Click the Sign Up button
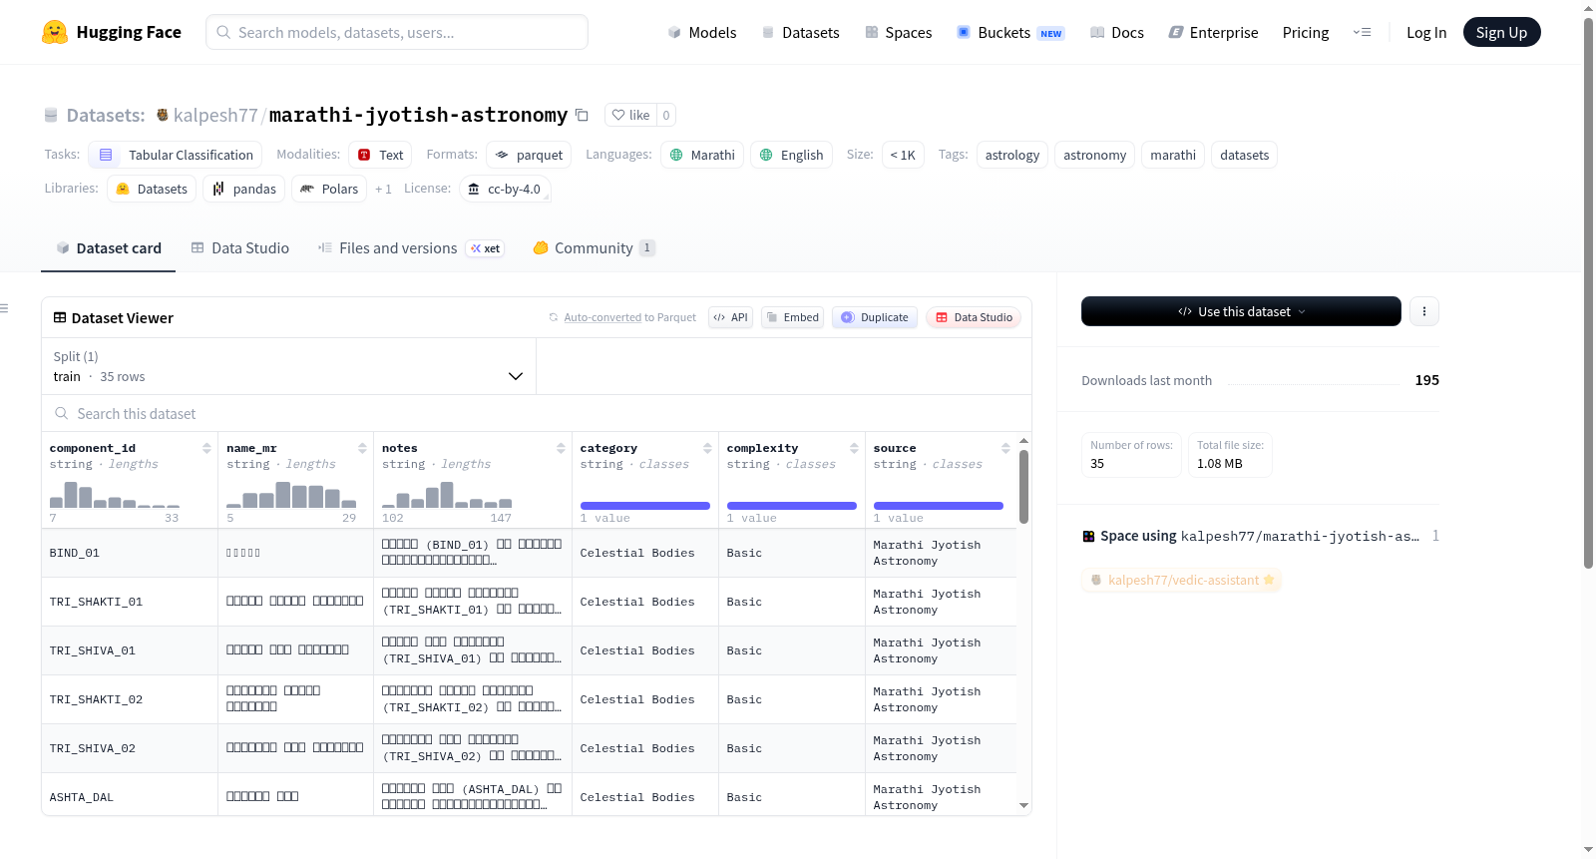Screen dimensions: 1596x859 point(1501,32)
